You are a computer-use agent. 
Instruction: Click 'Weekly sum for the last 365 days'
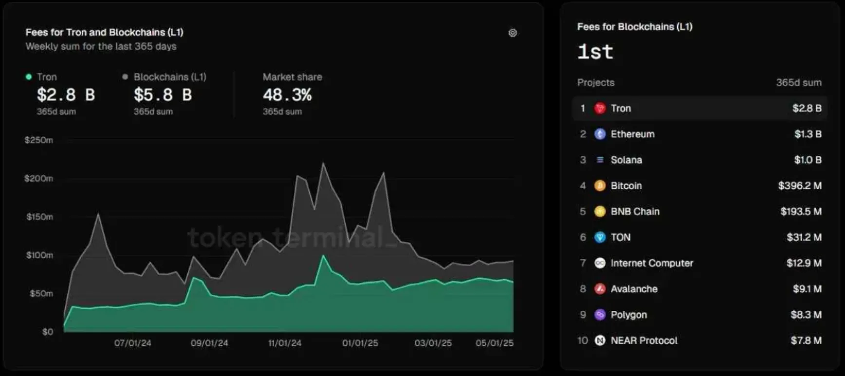coord(101,46)
